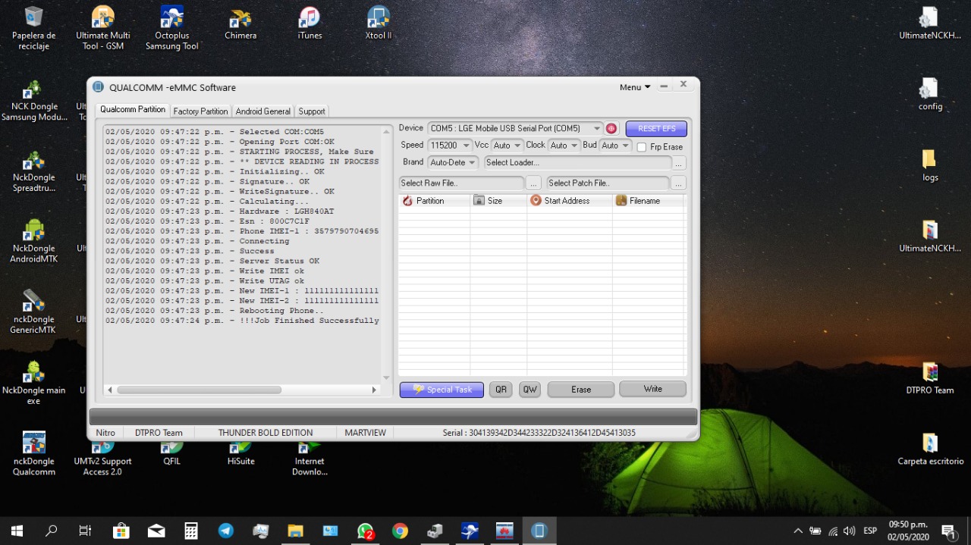This screenshot has height=545, width=971.
Task: Switch to Android General tab
Action: point(263,111)
